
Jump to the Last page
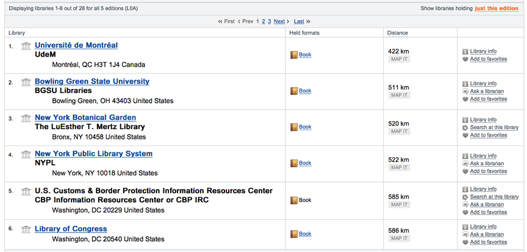point(299,21)
